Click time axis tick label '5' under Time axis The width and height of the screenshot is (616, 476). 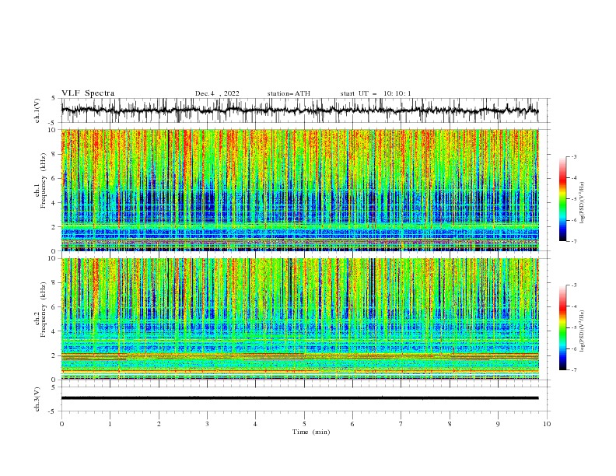[x=304, y=424]
